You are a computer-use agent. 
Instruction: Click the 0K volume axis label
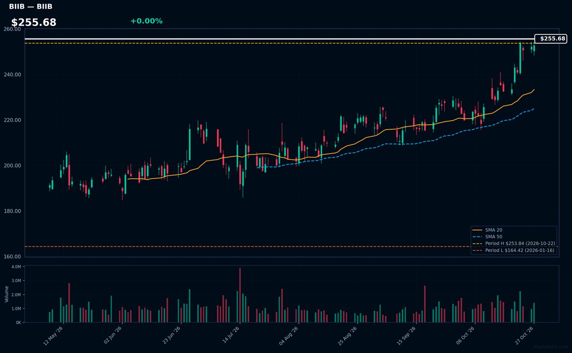coord(18,323)
